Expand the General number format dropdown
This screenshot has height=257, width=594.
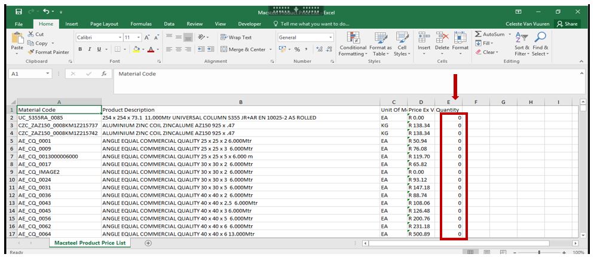click(330, 38)
